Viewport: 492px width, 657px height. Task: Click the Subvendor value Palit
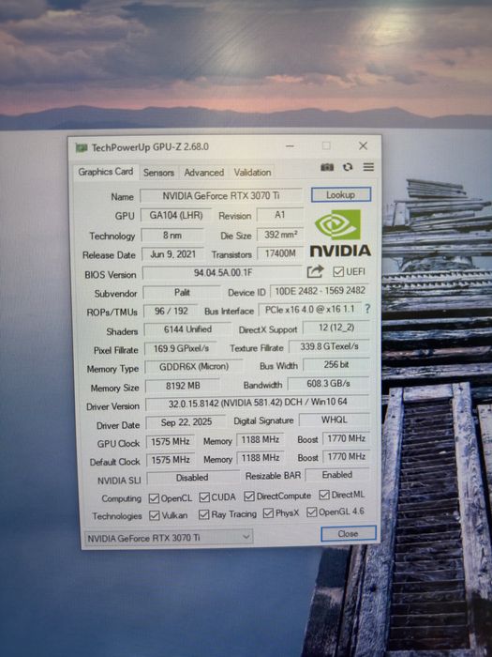182,293
